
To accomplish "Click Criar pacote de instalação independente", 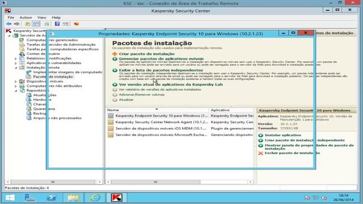I will pos(305,140).
